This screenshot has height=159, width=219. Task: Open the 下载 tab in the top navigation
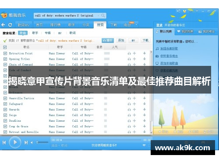(x=114, y=25)
